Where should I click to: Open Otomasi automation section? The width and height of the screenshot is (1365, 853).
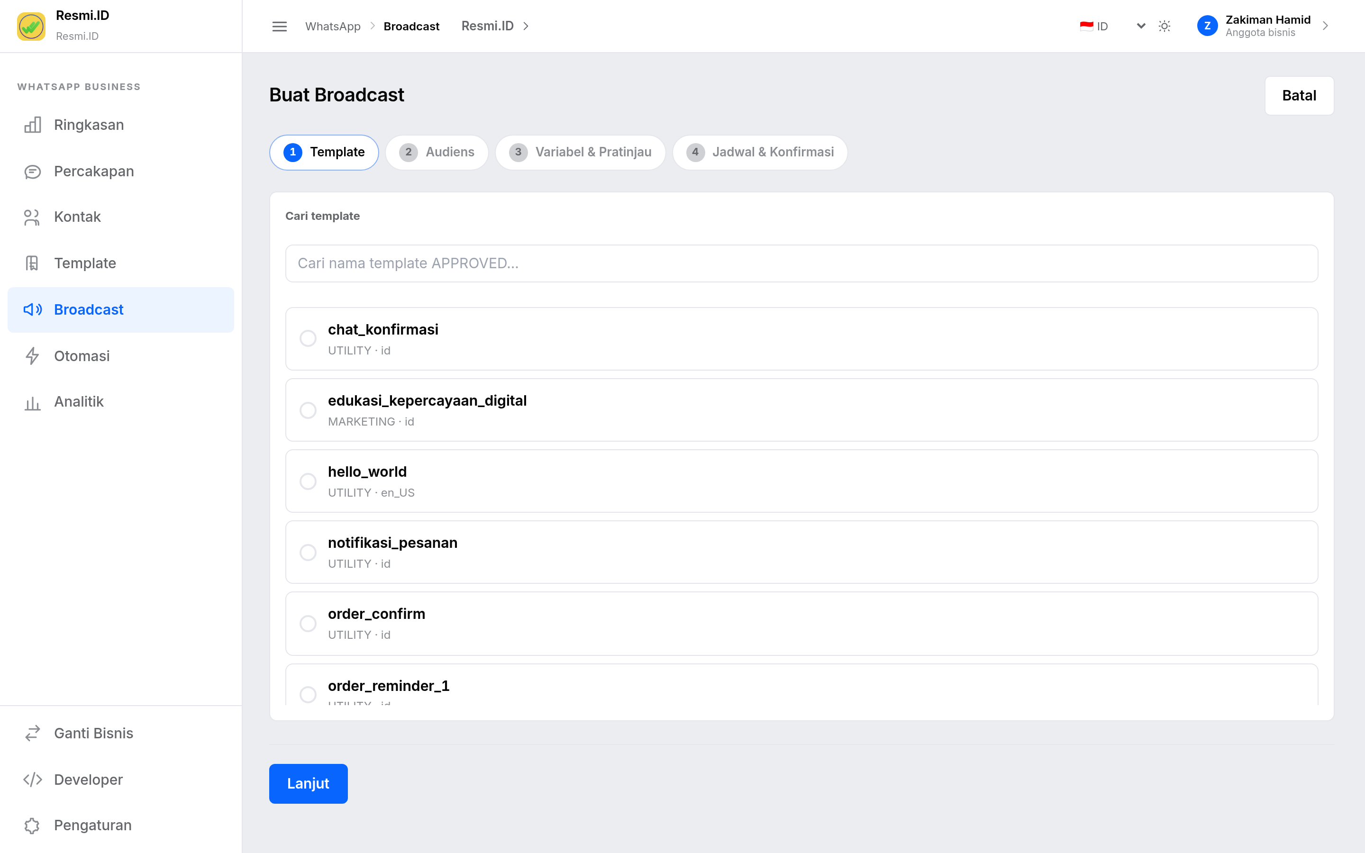[121, 356]
